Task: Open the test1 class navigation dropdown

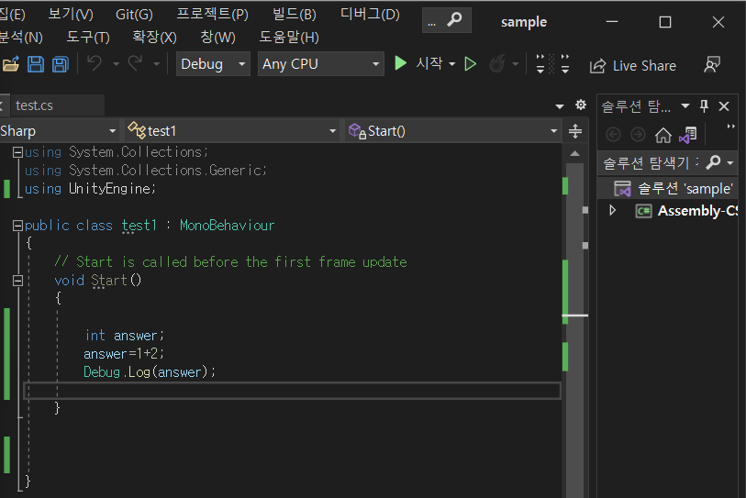Action: tap(232, 131)
